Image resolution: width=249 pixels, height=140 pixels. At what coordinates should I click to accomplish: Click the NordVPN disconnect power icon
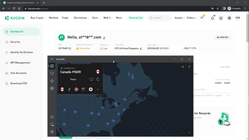click(x=91, y=79)
